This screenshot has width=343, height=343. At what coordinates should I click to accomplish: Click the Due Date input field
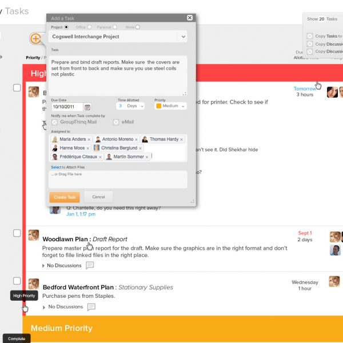67,107
